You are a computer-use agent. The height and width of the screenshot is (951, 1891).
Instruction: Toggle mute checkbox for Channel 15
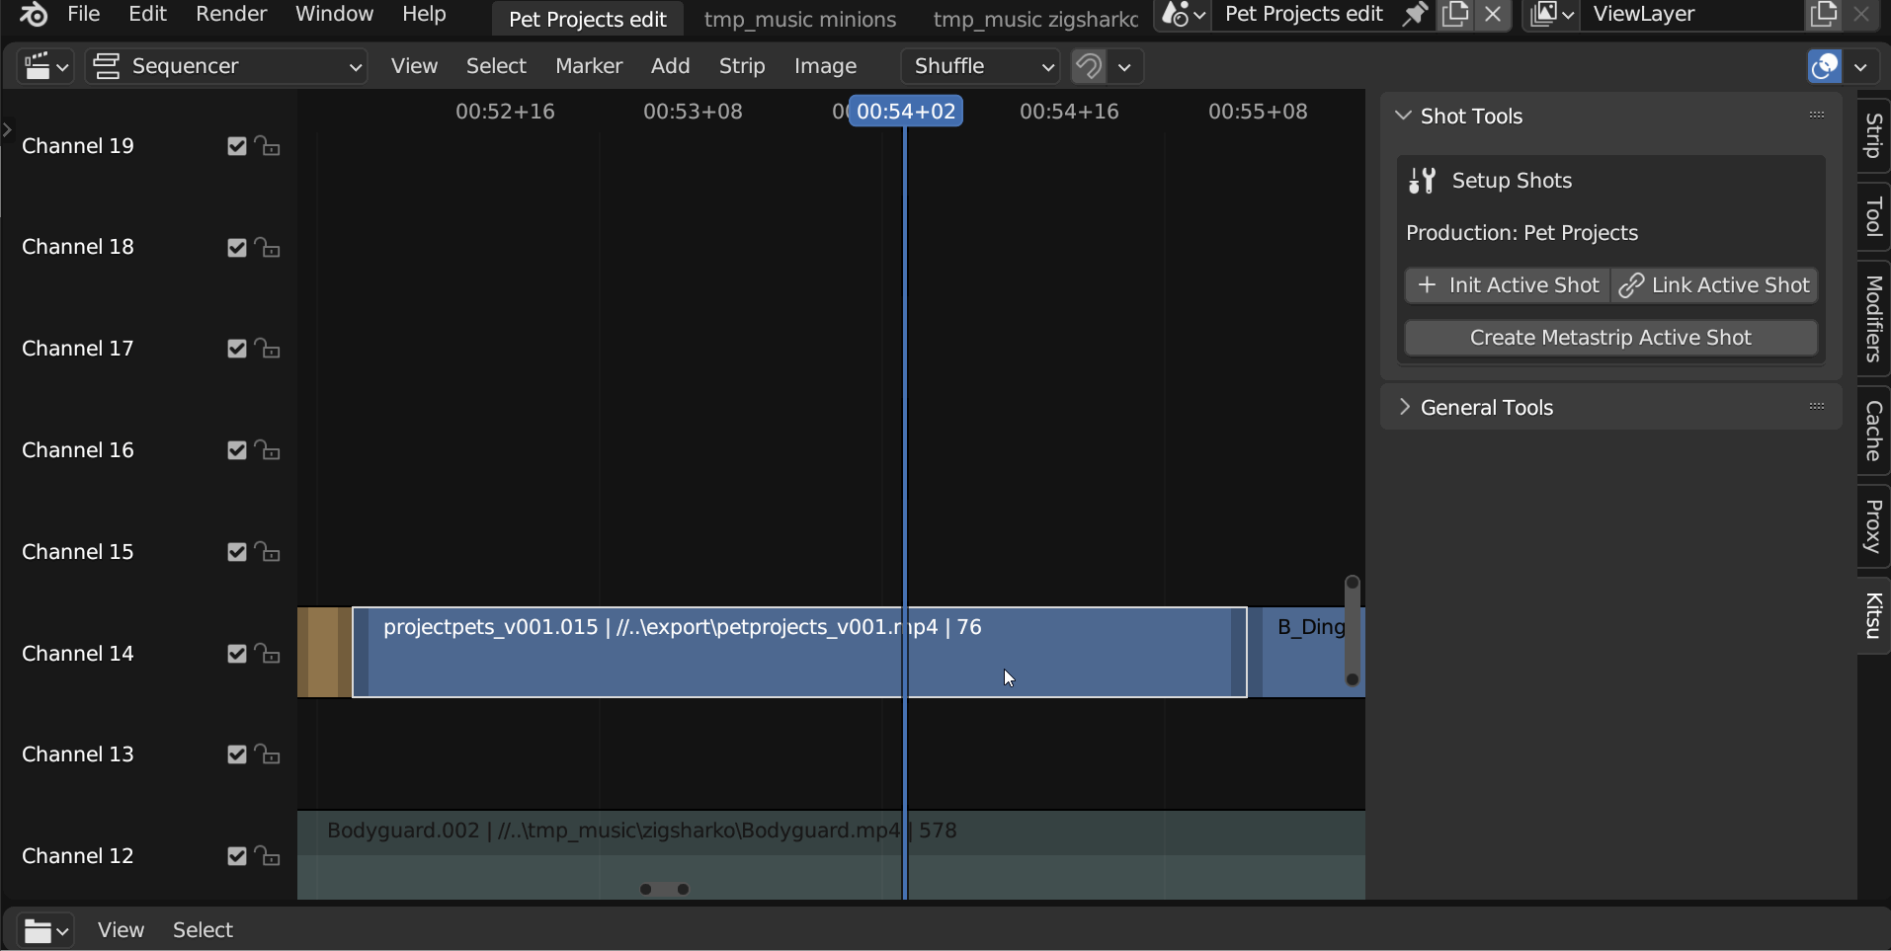pyautogui.click(x=236, y=552)
